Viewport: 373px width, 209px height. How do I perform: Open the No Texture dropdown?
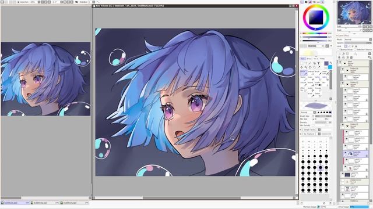(x=309, y=134)
